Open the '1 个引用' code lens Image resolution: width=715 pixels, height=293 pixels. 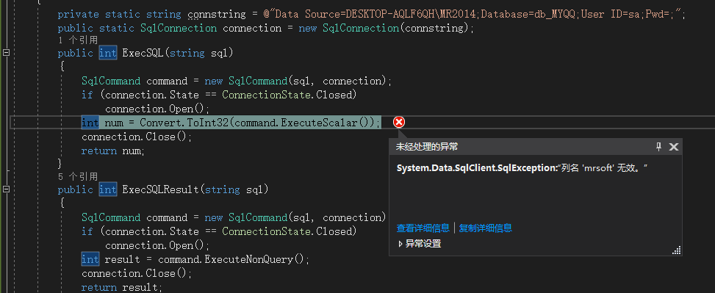[x=78, y=40]
